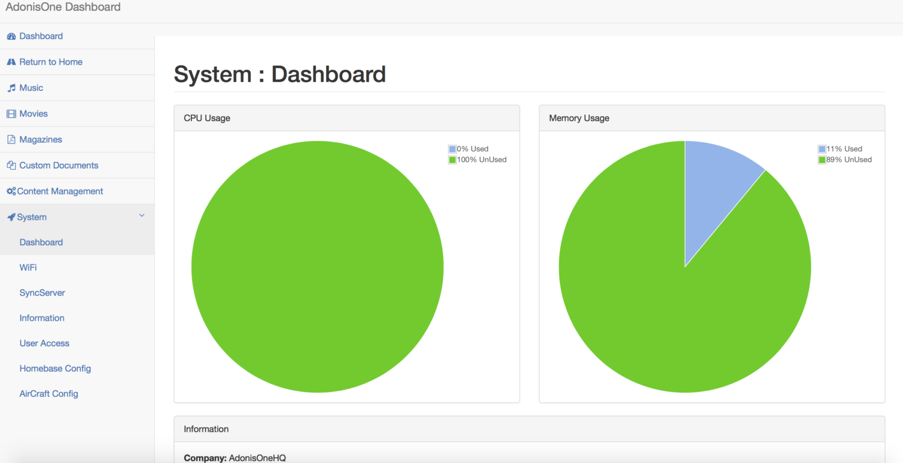Open the Movies section
The width and height of the screenshot is (903, 463).
click(x=34, y=114)
